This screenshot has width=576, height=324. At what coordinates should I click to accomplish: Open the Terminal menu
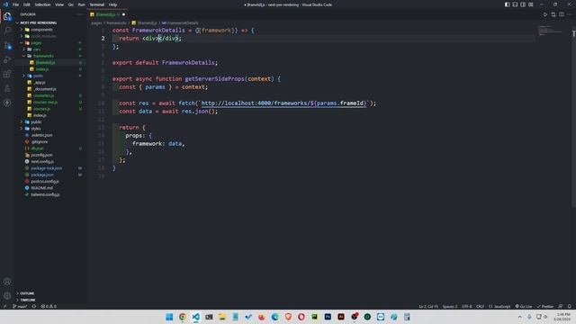point(97,4)
